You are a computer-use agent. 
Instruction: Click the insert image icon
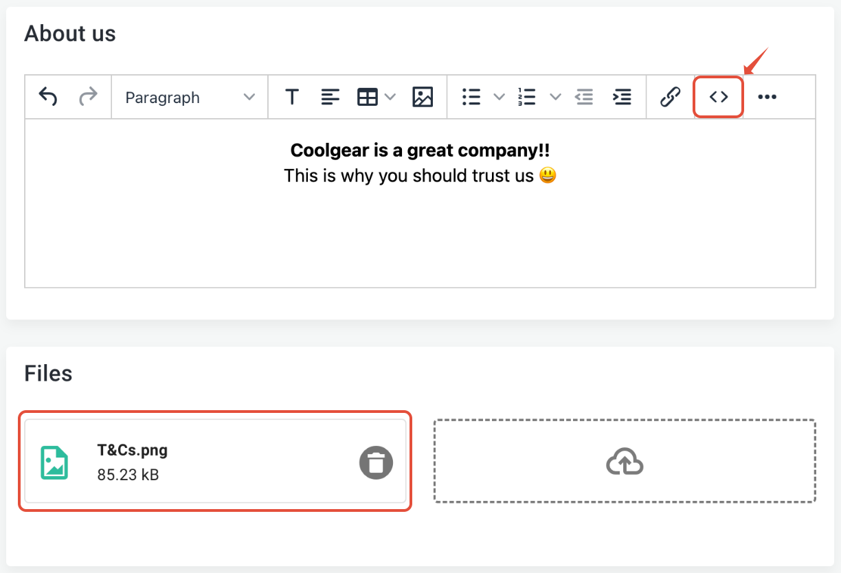(x=423, y=97)
